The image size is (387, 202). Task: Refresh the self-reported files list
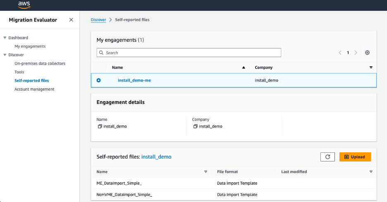[x=327, y=157]
